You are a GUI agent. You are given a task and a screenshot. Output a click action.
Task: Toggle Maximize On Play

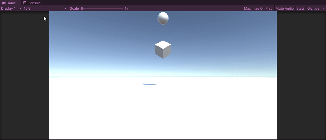pos(258,8)
